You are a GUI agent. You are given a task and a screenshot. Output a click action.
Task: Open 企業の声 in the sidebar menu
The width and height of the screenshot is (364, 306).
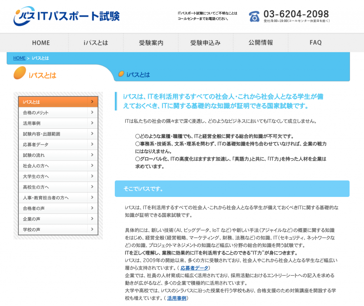coord(58,219)
